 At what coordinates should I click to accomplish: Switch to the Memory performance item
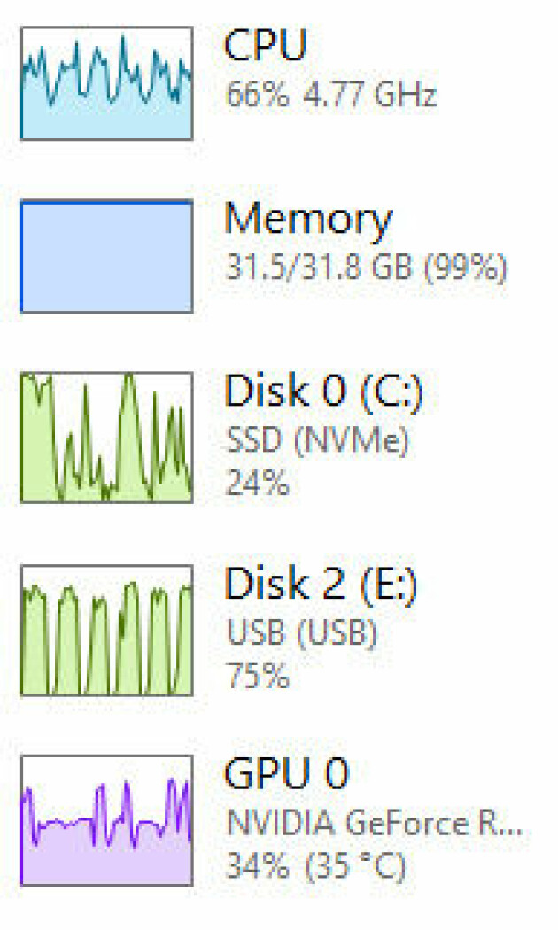pos(308,221)
